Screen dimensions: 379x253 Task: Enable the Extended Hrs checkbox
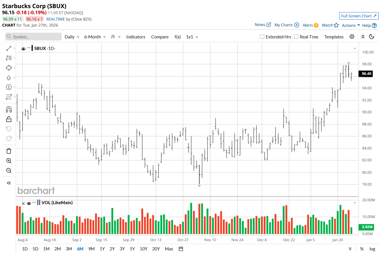coord(262,37)
